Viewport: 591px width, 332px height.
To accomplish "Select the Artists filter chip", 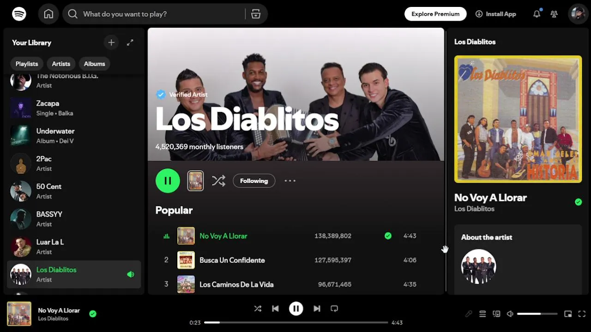I will coord(61,64).
